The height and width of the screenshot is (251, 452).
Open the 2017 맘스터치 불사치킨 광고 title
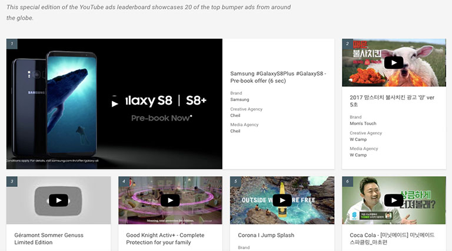point(390,100)
